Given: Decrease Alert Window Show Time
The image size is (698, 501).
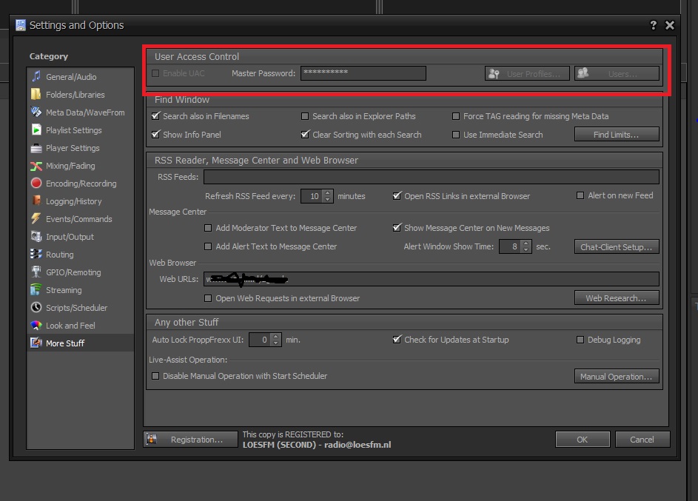Looking at the screenshot, I should point(526,249).
